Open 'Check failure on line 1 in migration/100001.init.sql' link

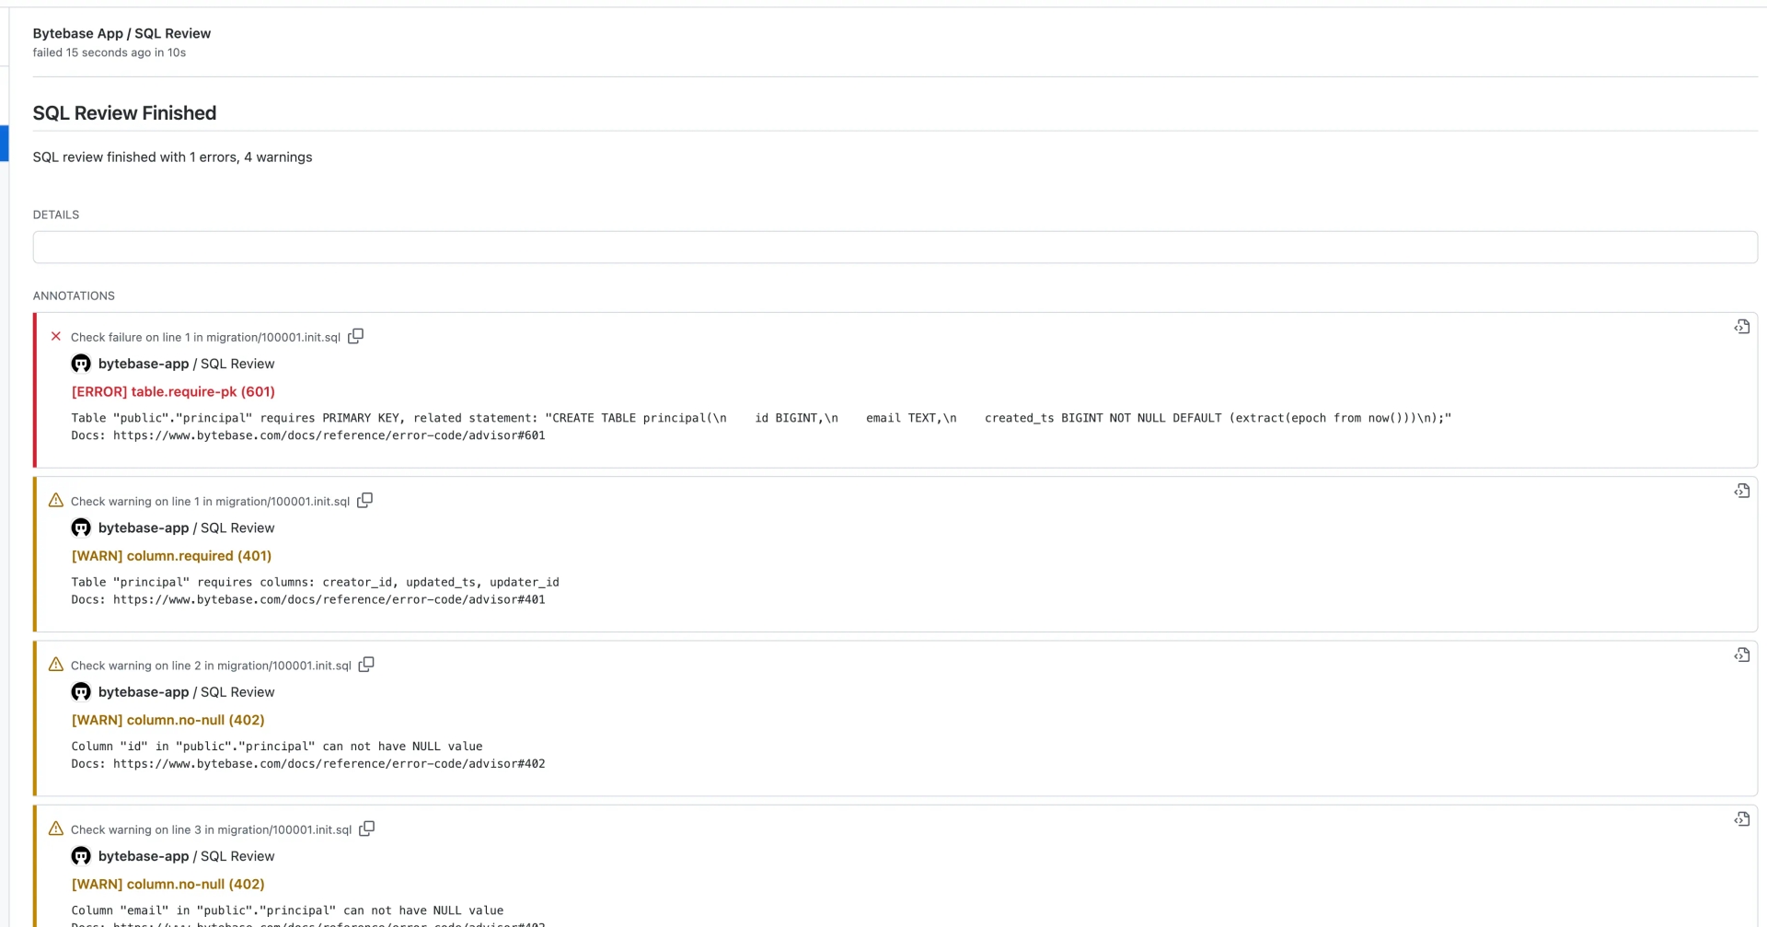(205, 337)
